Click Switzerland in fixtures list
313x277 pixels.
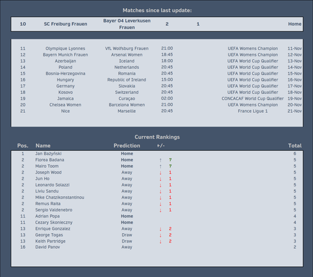pos(127,92)
